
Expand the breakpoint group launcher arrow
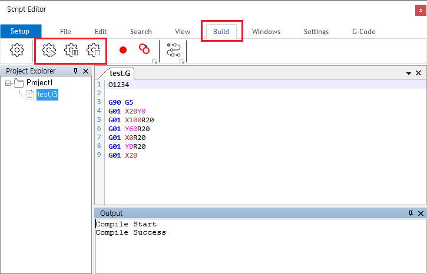(x=155, y=61)
